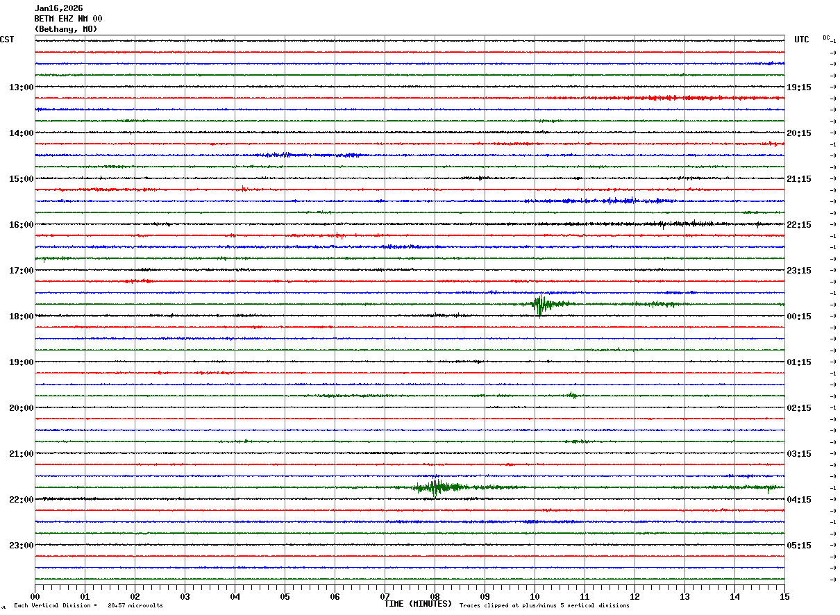Viewport: 840px width, 615px height.
Task: Click the 05:15 UTC time label
Action: pyautogui.click(x=798, y=546)
